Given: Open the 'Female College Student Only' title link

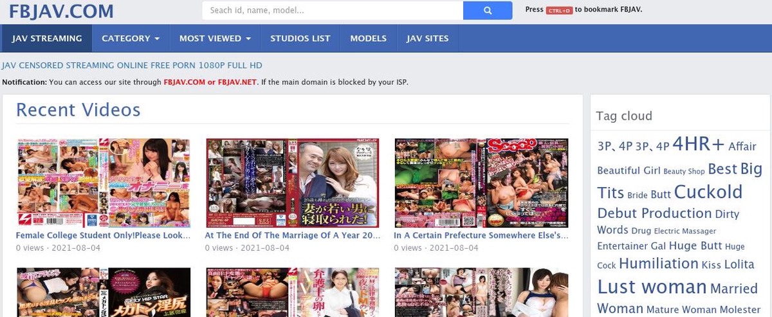Looking at the screenshot, I should pos(103,236).
